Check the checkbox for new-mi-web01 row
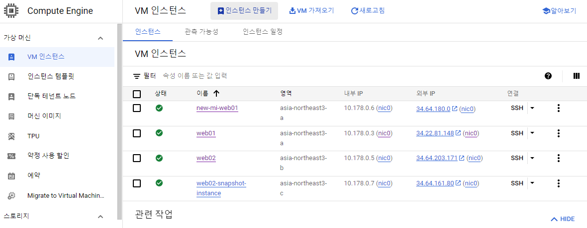 coord(137,108)
